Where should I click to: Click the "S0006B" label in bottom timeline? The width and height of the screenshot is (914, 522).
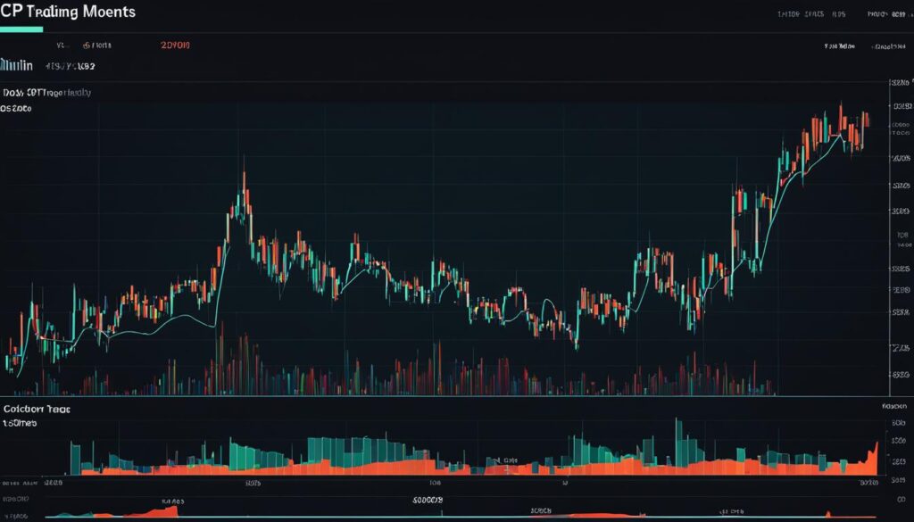click(428, 501)
